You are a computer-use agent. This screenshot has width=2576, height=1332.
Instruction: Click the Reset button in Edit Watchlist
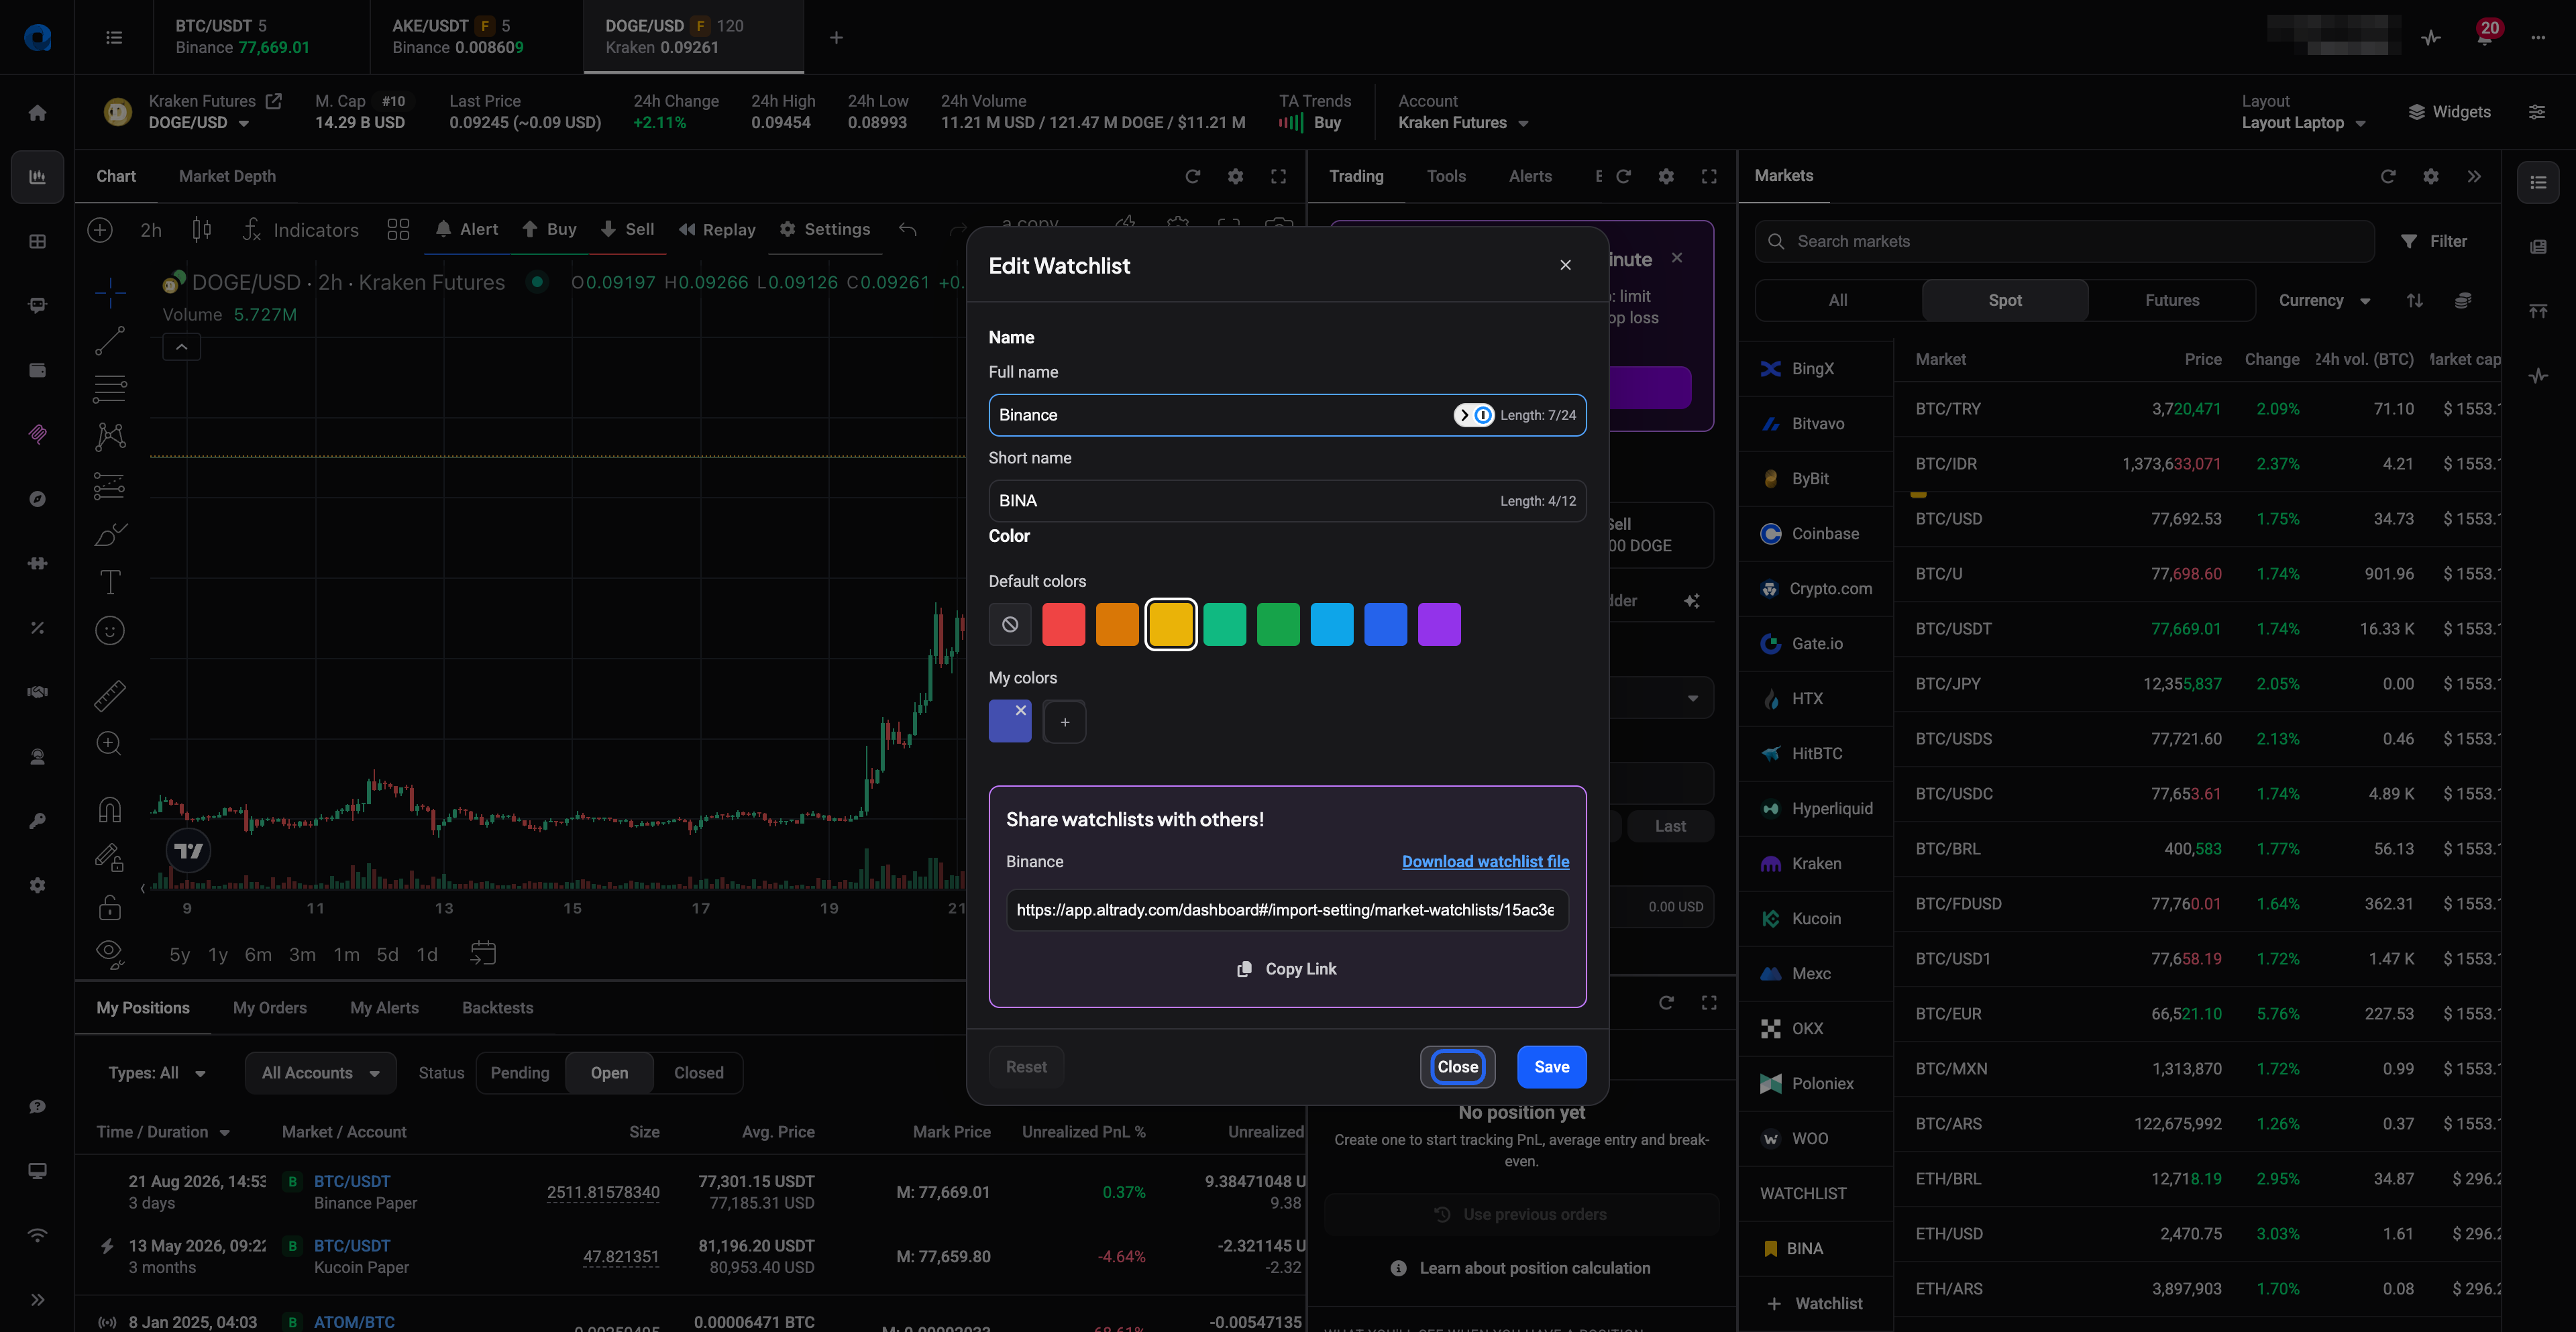1026,1066
